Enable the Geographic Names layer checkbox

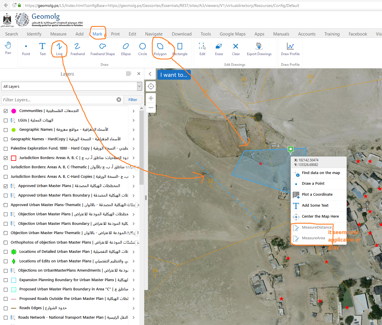coord(5,130)
